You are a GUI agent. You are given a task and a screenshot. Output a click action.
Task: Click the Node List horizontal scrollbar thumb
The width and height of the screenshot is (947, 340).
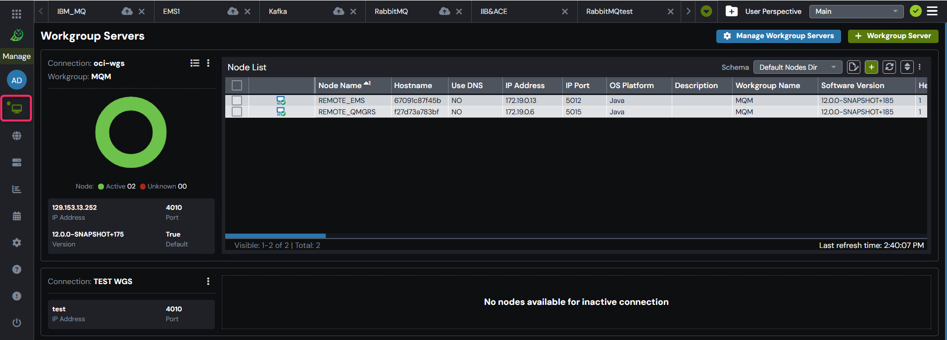pyautogui.click(x=275, y=236)
